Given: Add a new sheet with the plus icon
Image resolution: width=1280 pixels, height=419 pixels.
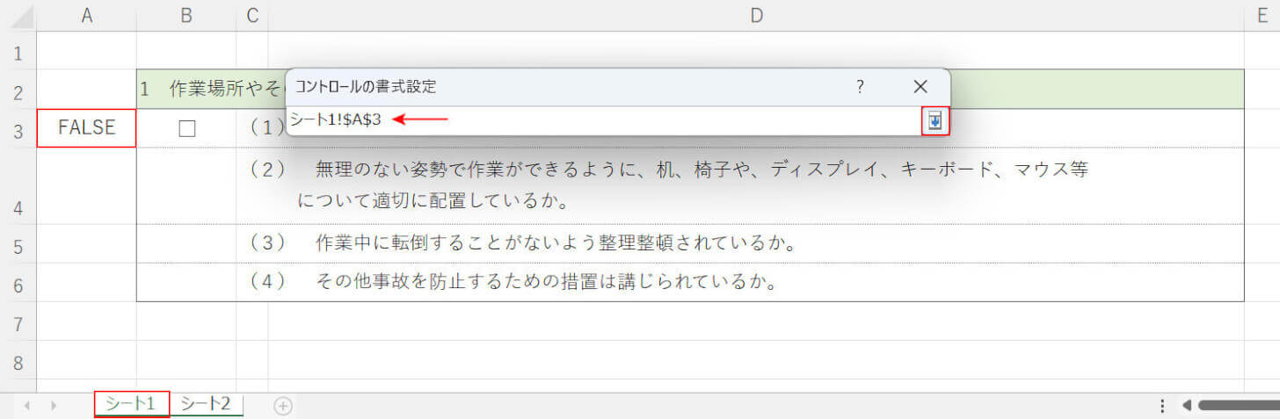Looking at the screenshot, I should 282,405.
